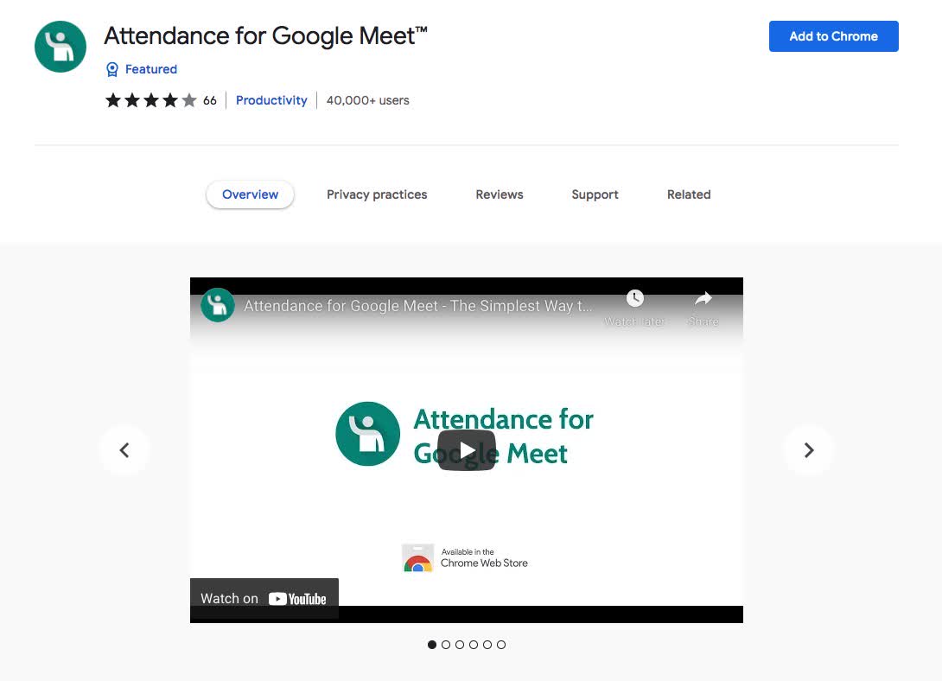The image size is (942, 681).
Task: Click the 66 ratings count
Action: 210,100
